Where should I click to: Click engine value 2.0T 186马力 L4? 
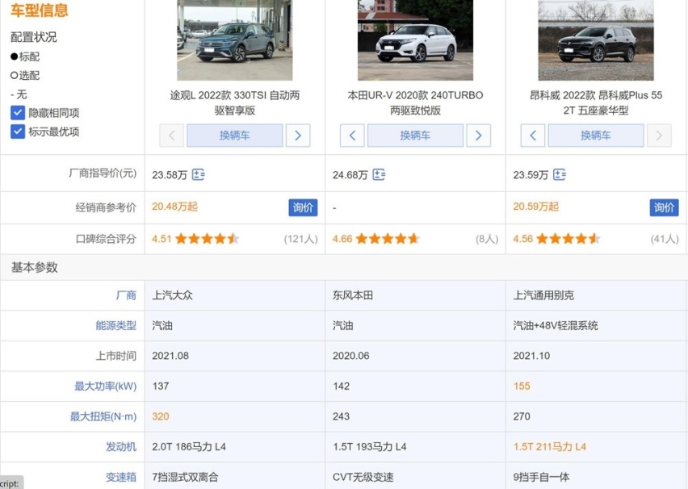tap(189, 446)
